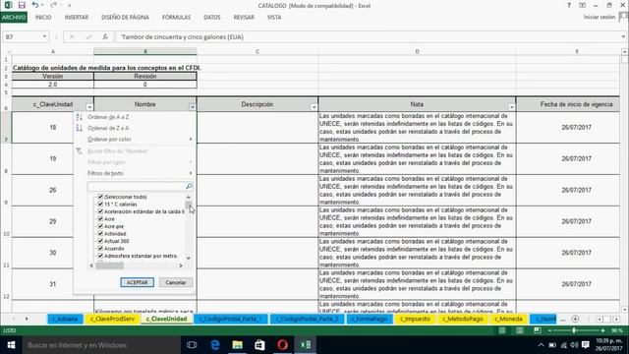Open the Descripción column filter dropdown
Viewport: 629px width, 354px height.
(x=314, y=107)
